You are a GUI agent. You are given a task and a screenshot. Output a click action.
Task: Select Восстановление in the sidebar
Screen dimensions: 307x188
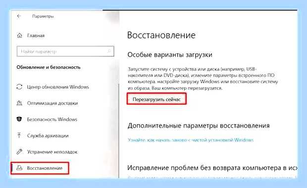pos(40,168)
